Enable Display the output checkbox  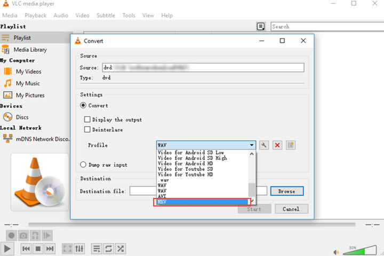tap(87, 119)
